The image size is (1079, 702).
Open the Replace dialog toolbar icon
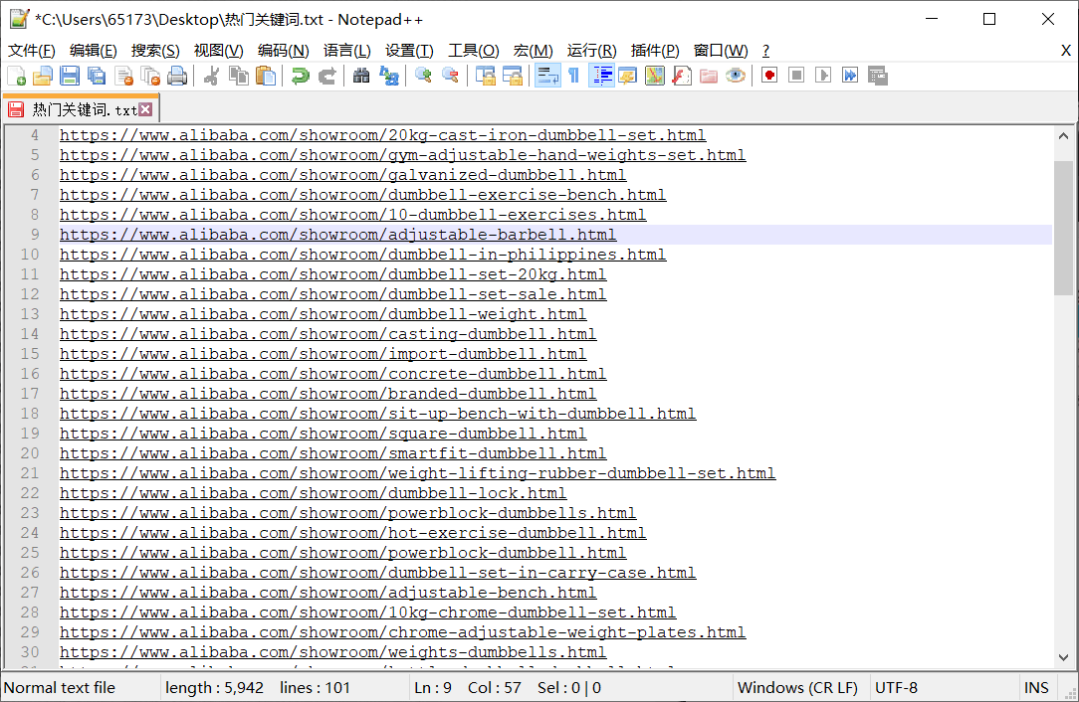(x=389, y=76)
